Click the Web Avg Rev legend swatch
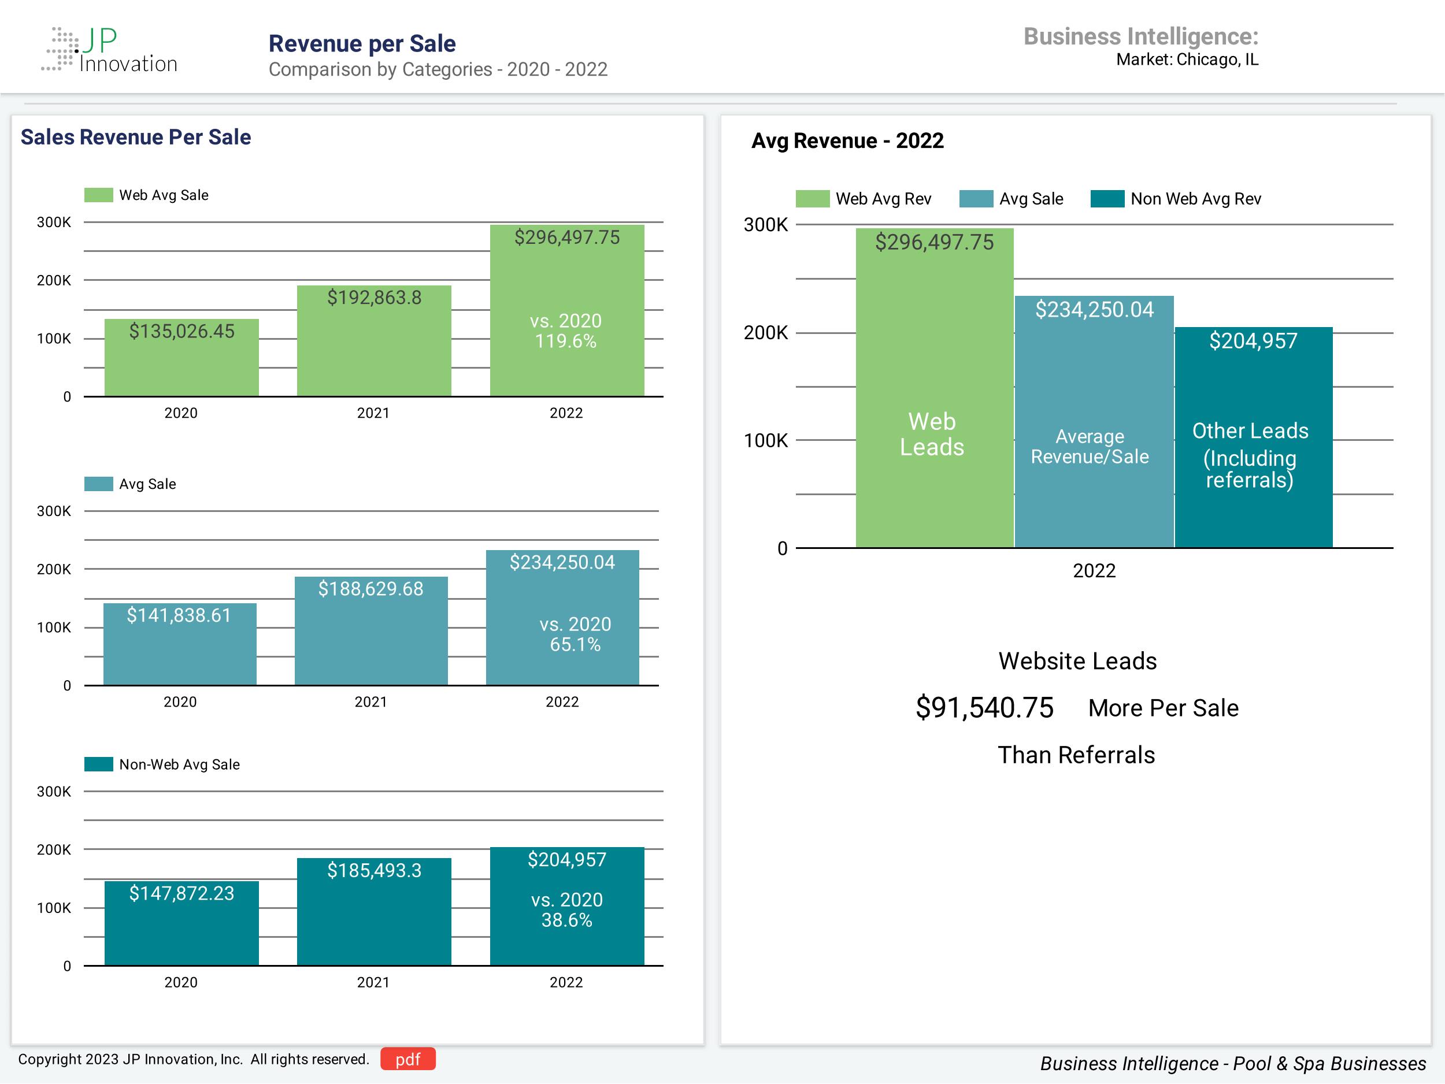 pos(812,199)
